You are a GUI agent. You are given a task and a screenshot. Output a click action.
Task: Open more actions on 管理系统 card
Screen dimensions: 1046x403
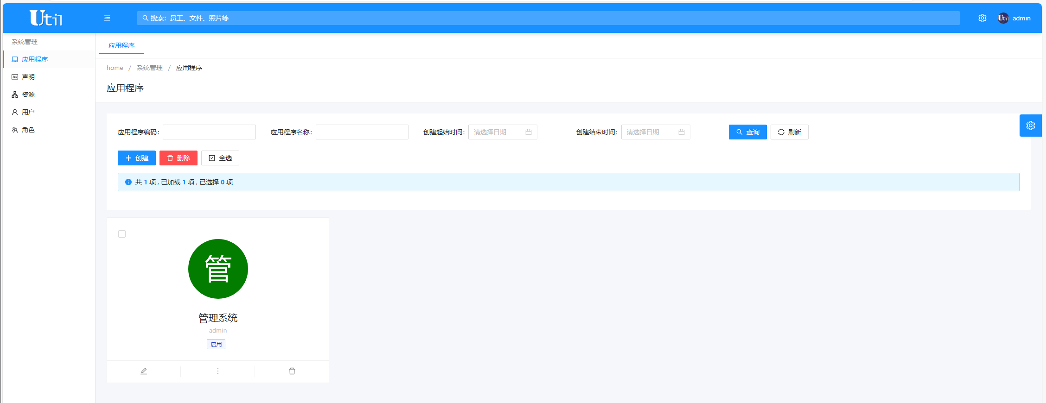[x=218, y=371]
